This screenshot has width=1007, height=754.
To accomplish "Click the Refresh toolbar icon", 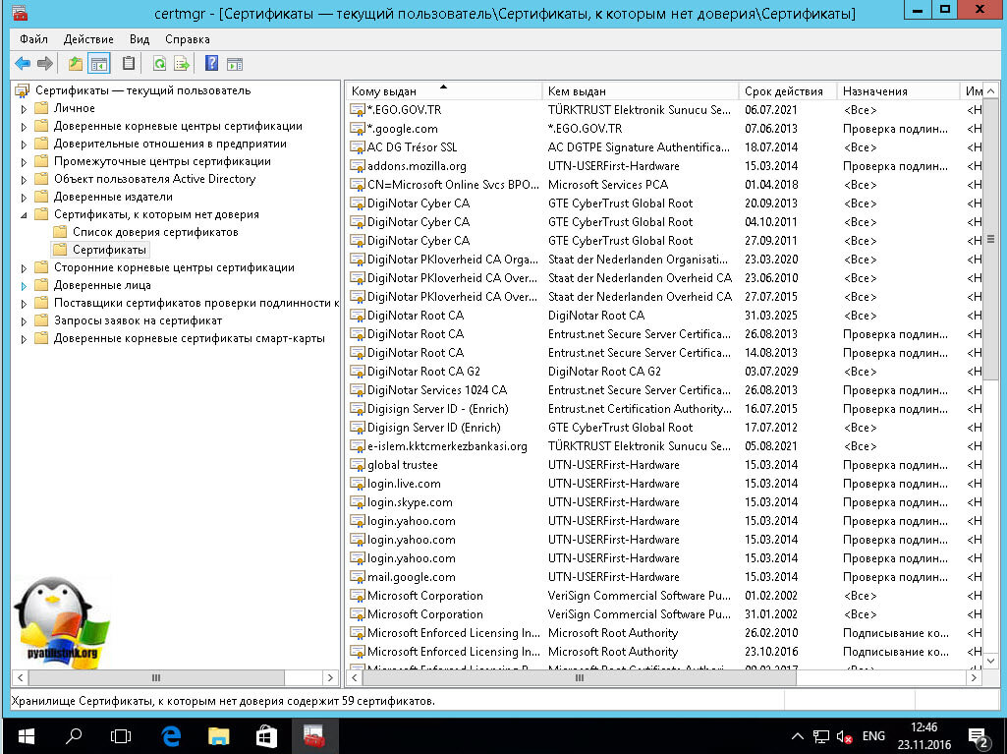I will tap(158, 64).
